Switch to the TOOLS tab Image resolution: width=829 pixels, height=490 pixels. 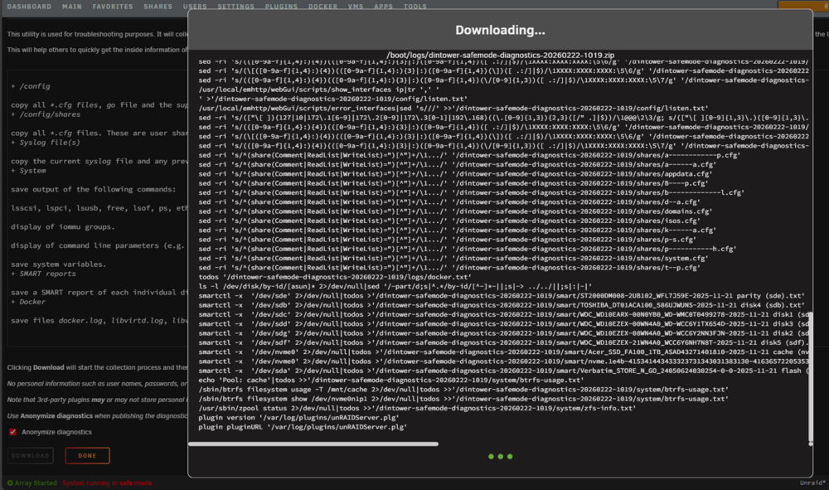click(415, 7)
